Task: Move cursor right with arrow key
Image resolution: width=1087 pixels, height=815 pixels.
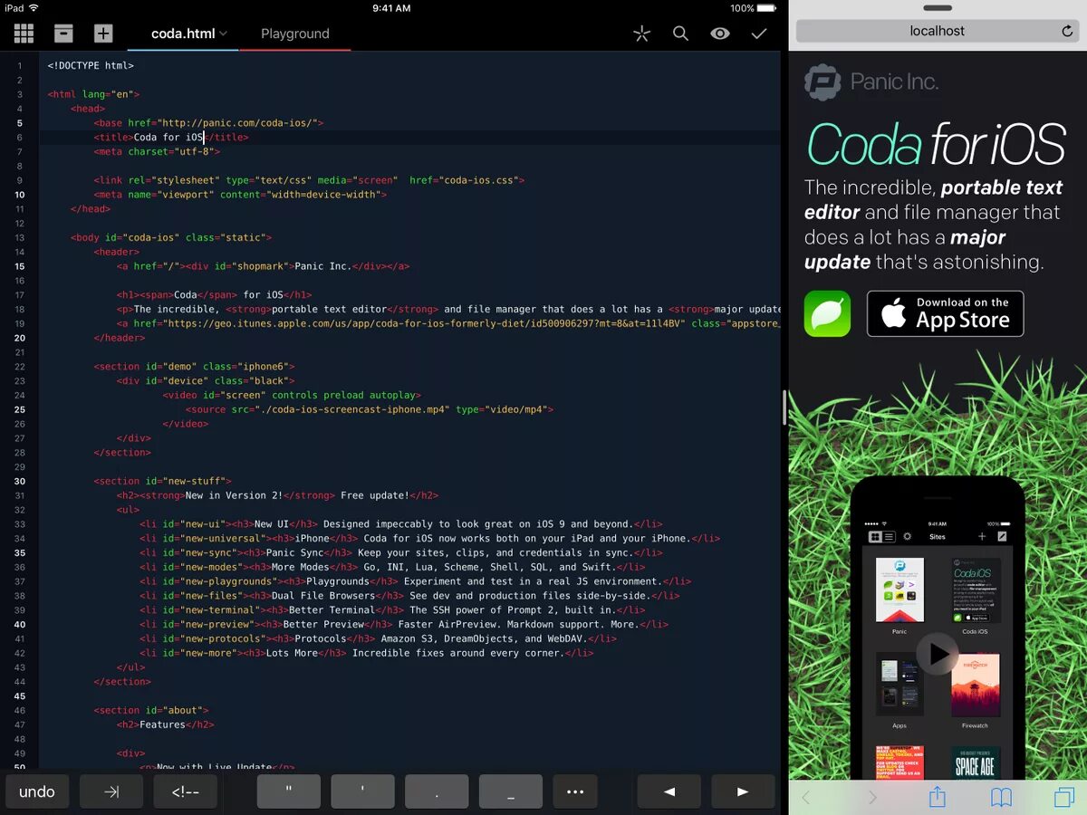Action: tap(743, 791)
